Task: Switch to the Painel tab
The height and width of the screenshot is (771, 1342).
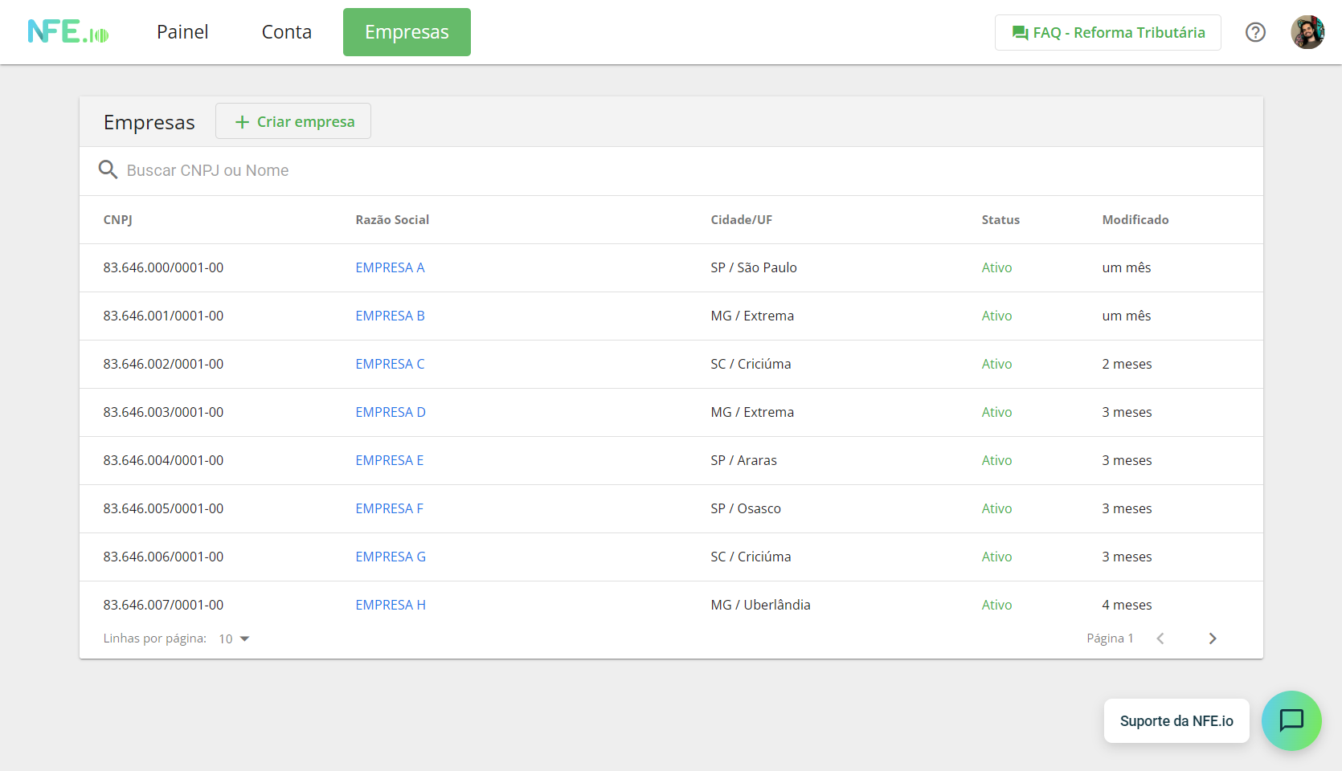Action: click(x=182, y=31)
